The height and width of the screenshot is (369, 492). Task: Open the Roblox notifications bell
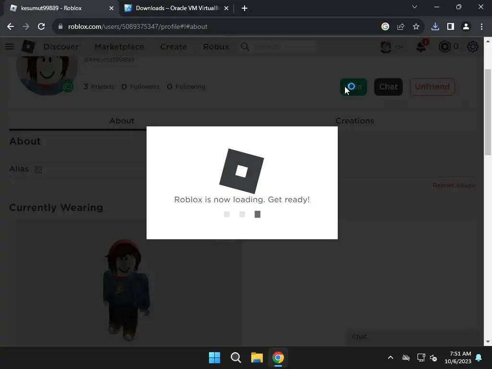pos(421,47)
